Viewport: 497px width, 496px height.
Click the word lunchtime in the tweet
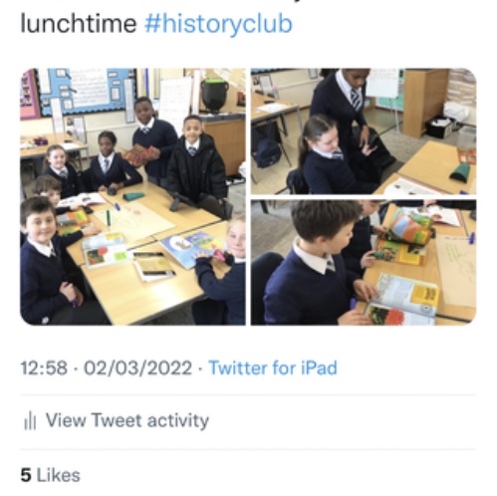pos(79,24)
